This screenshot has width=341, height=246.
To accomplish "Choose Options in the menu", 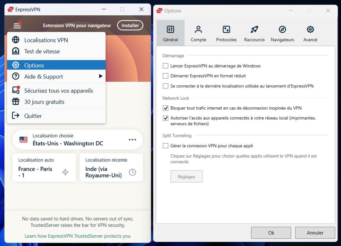I will (x=56, y=65).
